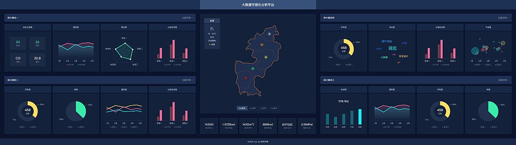This screenshot has width=516, height=145.
Task: Click the CO indicator tile
Action: [18, 59]
